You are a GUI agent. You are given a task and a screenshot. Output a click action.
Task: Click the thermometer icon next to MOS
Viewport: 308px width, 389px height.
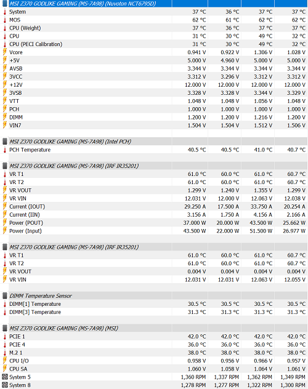(x=4, y=20)
